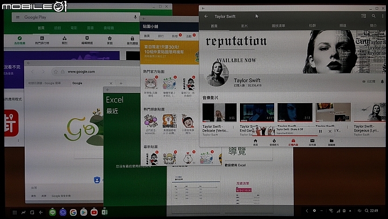The image size is (388, 219).
Task: Select 新增 tab in sticker shop
Action: coord(175,36)
